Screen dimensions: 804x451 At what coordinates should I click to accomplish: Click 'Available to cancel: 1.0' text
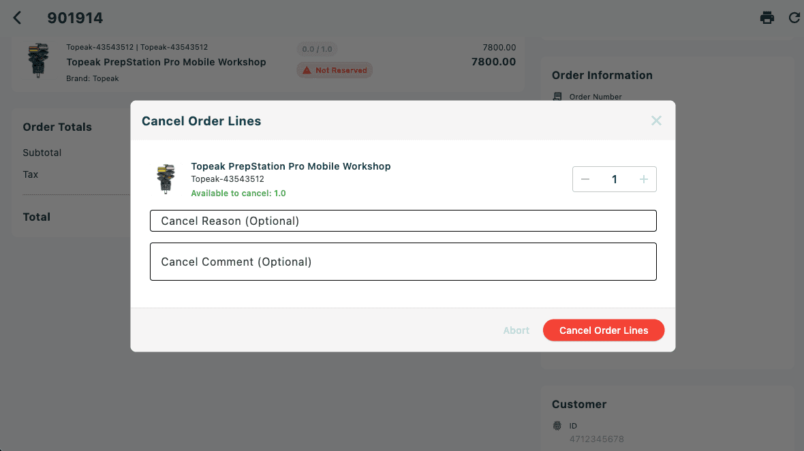coord(238,193)
